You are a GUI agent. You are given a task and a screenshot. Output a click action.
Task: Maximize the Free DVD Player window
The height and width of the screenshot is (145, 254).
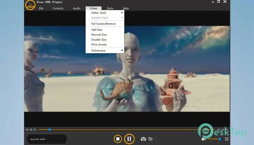click(x=218, y=1)
